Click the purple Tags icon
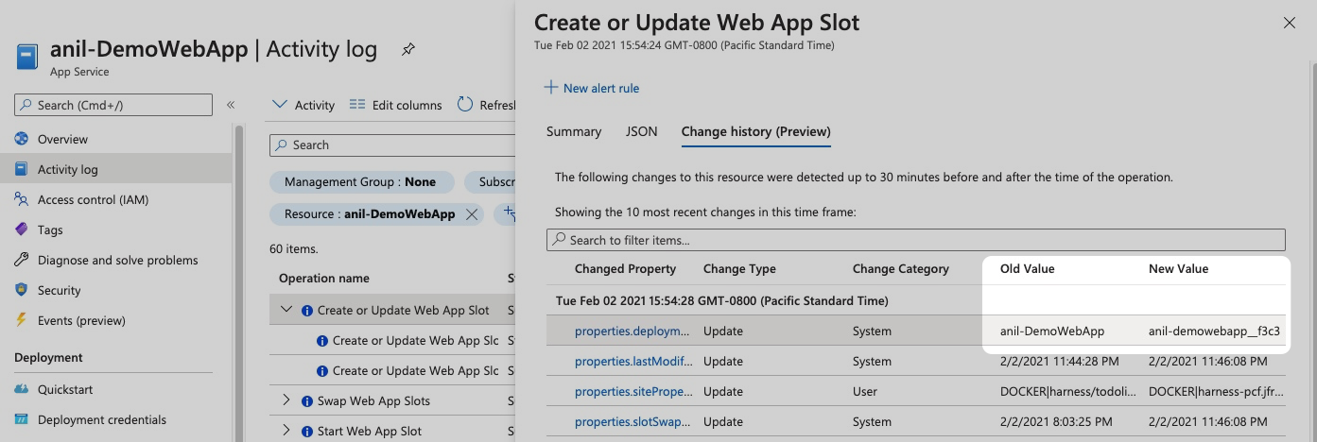1317x442 pixels. pyautogui.click(x=21, y=229)
